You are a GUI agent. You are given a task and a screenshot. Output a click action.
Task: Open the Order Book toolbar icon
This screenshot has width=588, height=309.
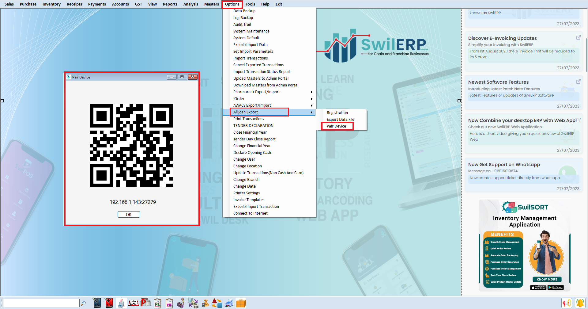[133, 303]
